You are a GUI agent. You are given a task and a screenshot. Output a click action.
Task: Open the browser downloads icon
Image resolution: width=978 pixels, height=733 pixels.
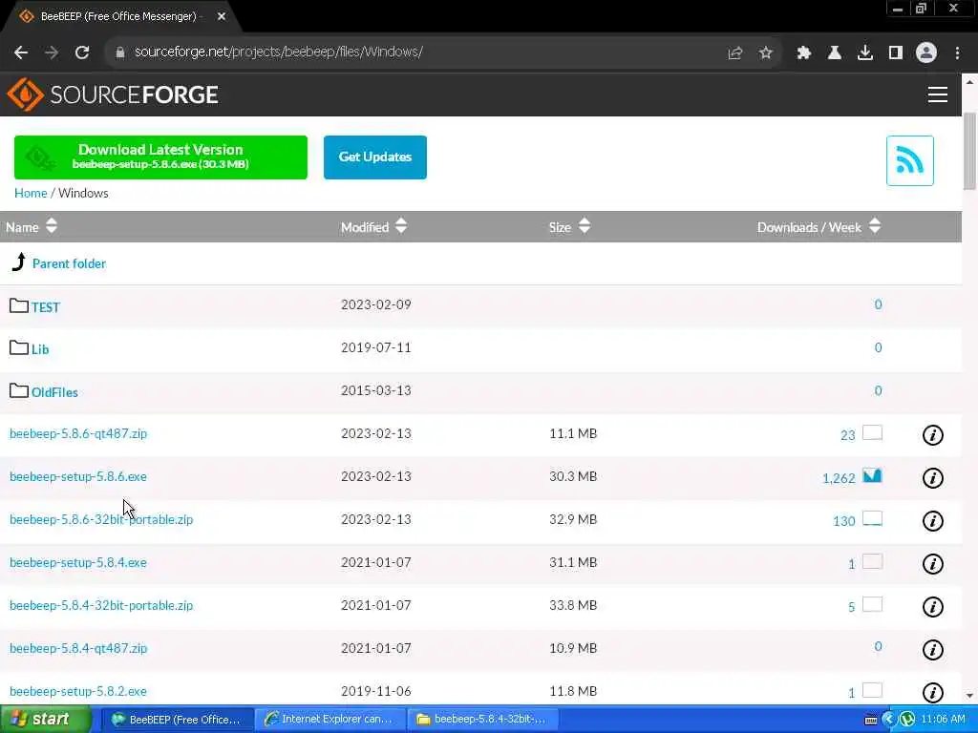pos(865,53)
